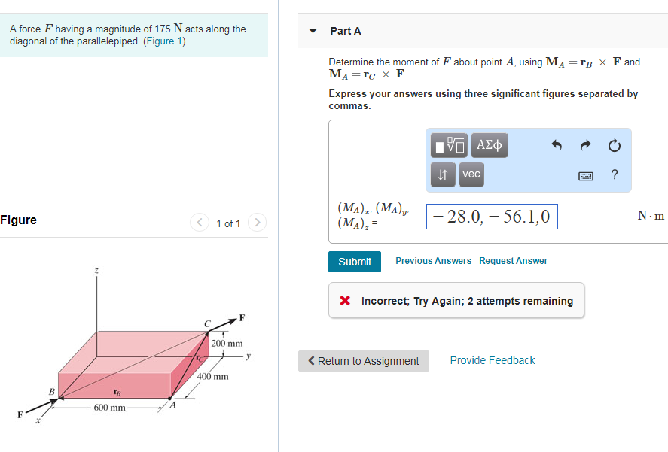Select the Part A tab header
This screenshot has height=452, width=668.
pyautogui.click(x=346, y=31)
